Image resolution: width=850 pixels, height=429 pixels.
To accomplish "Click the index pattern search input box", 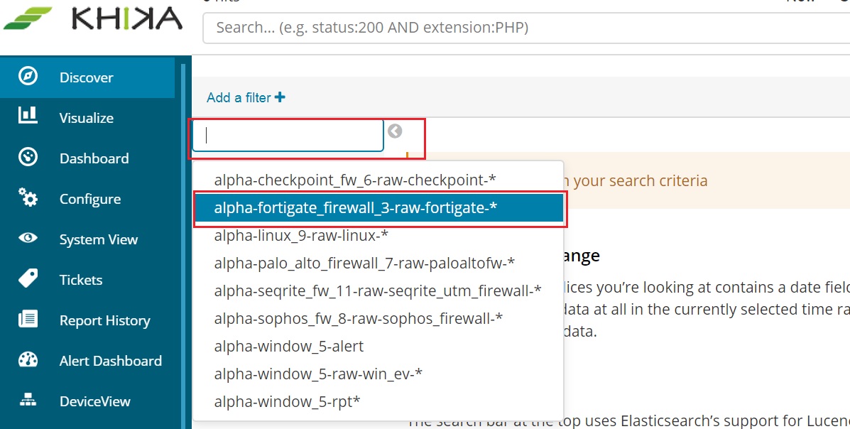I will pyautogui.click(x=288, y=136).
